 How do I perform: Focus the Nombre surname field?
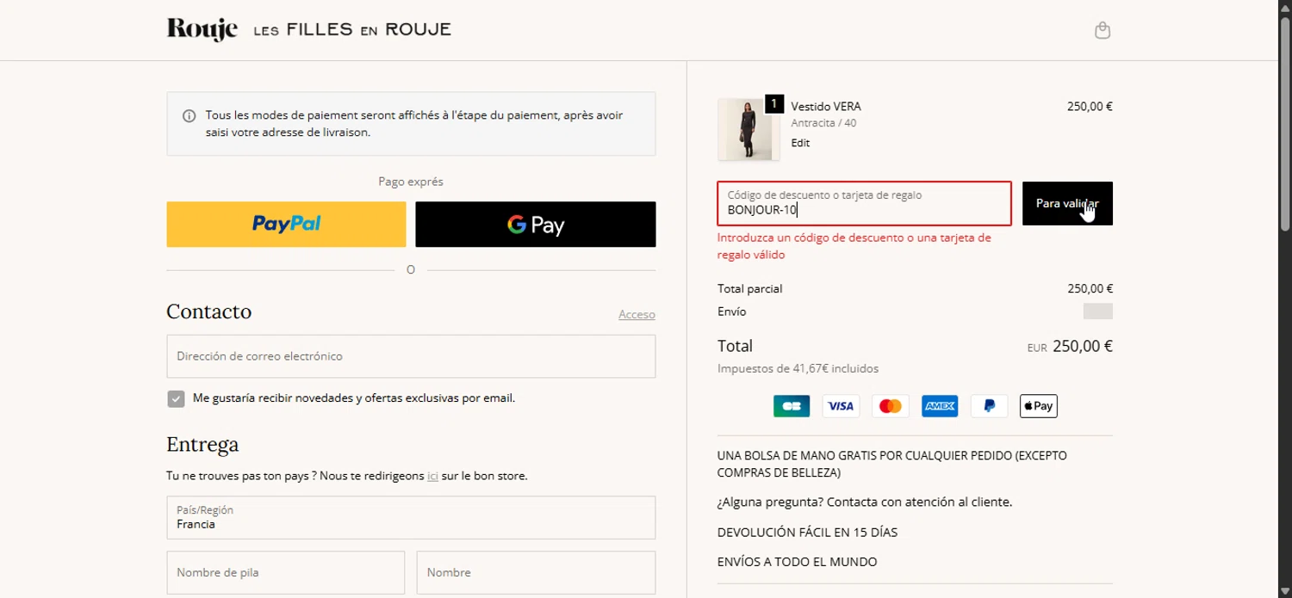coord(536,572)
